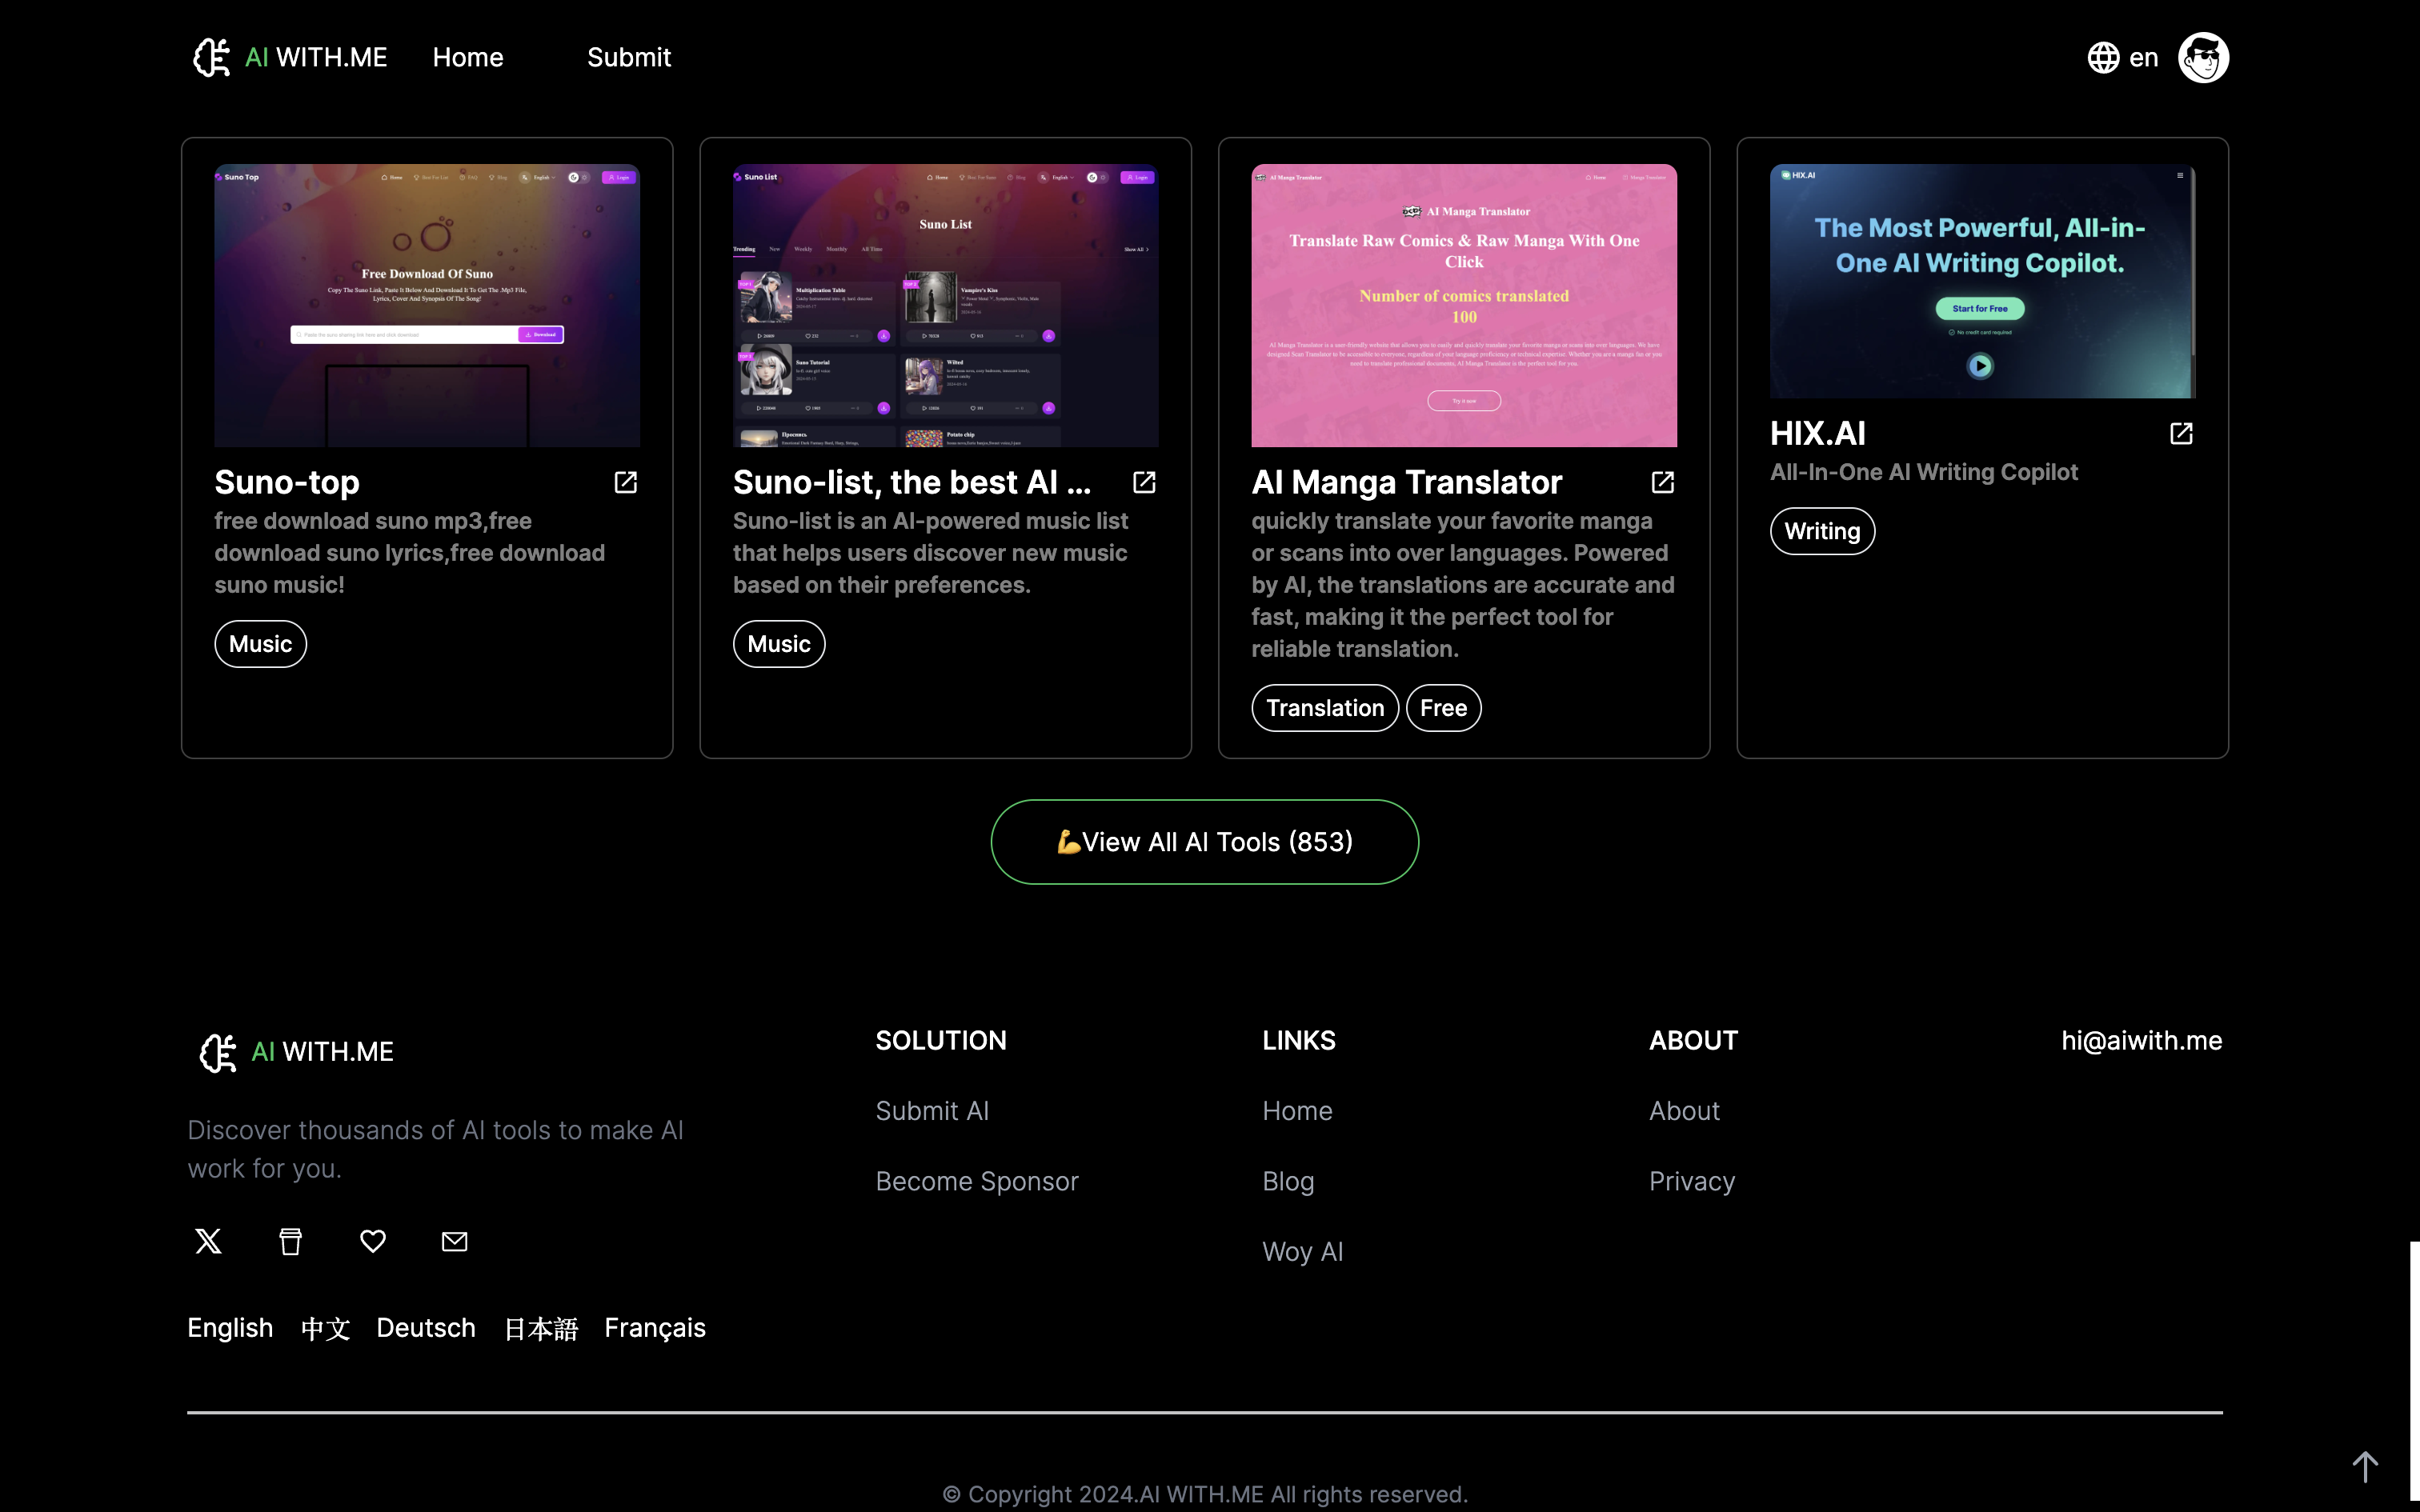The width and height of the screenshot is (2420, 1512).
Task: Open Suno-top external link icon
Action: 625,483
